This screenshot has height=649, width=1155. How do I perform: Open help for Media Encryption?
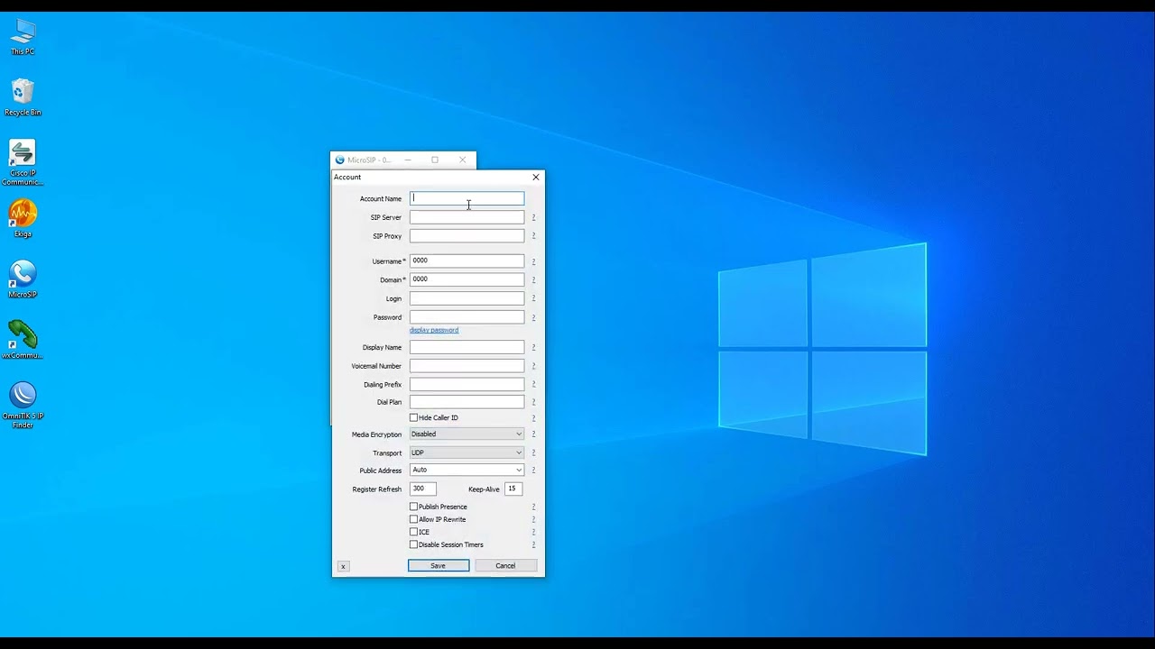[x=533, y=434]
